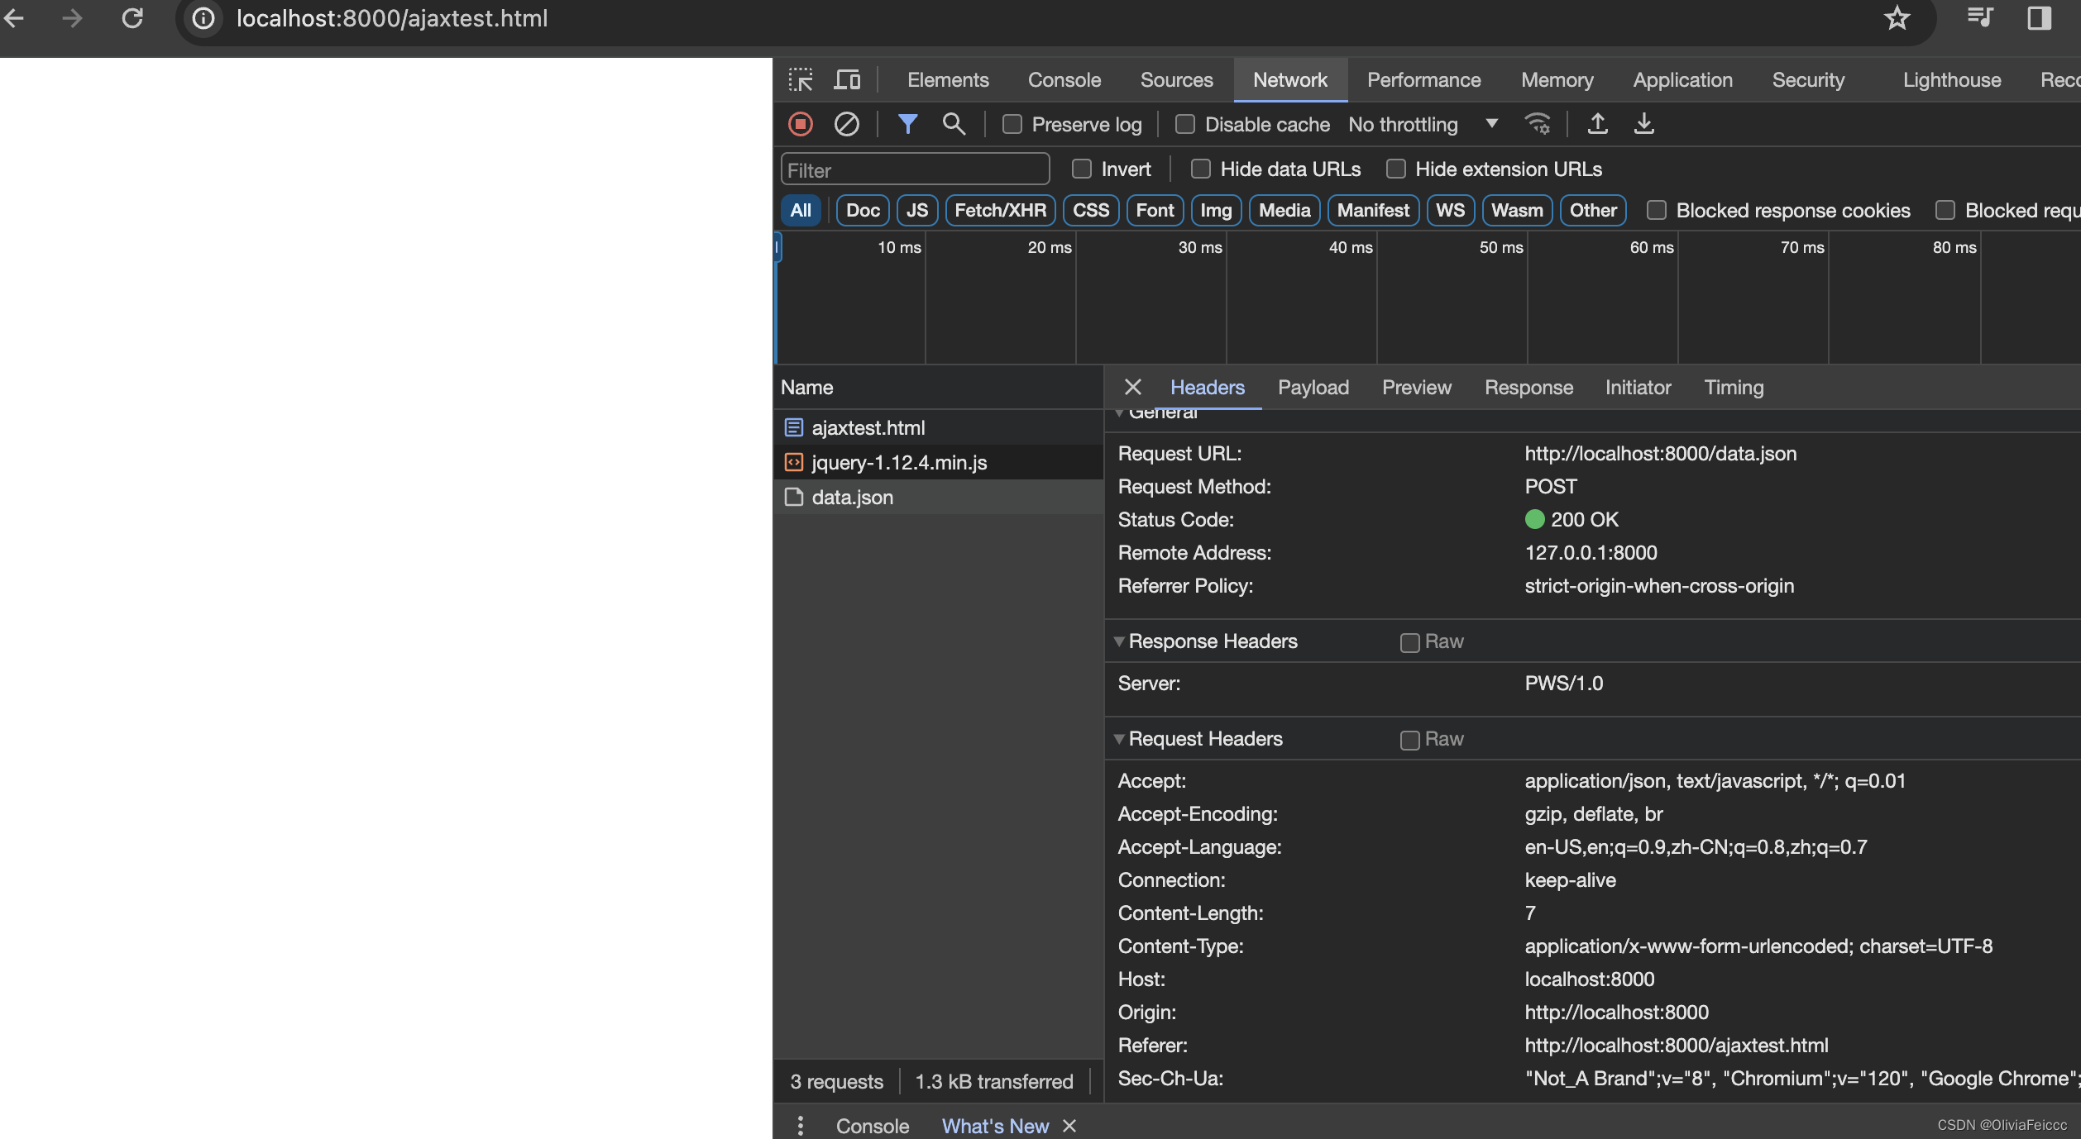2081x1139 pixels.
Task: Toggle the Preserve log checkbox
Action: pyautogui.click(x=1011, y=125)
